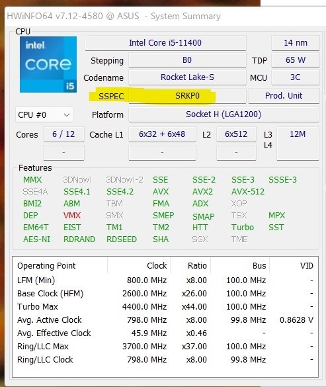Select the LFM (Min) row
The image size is (326, 387).
(165, 280)
